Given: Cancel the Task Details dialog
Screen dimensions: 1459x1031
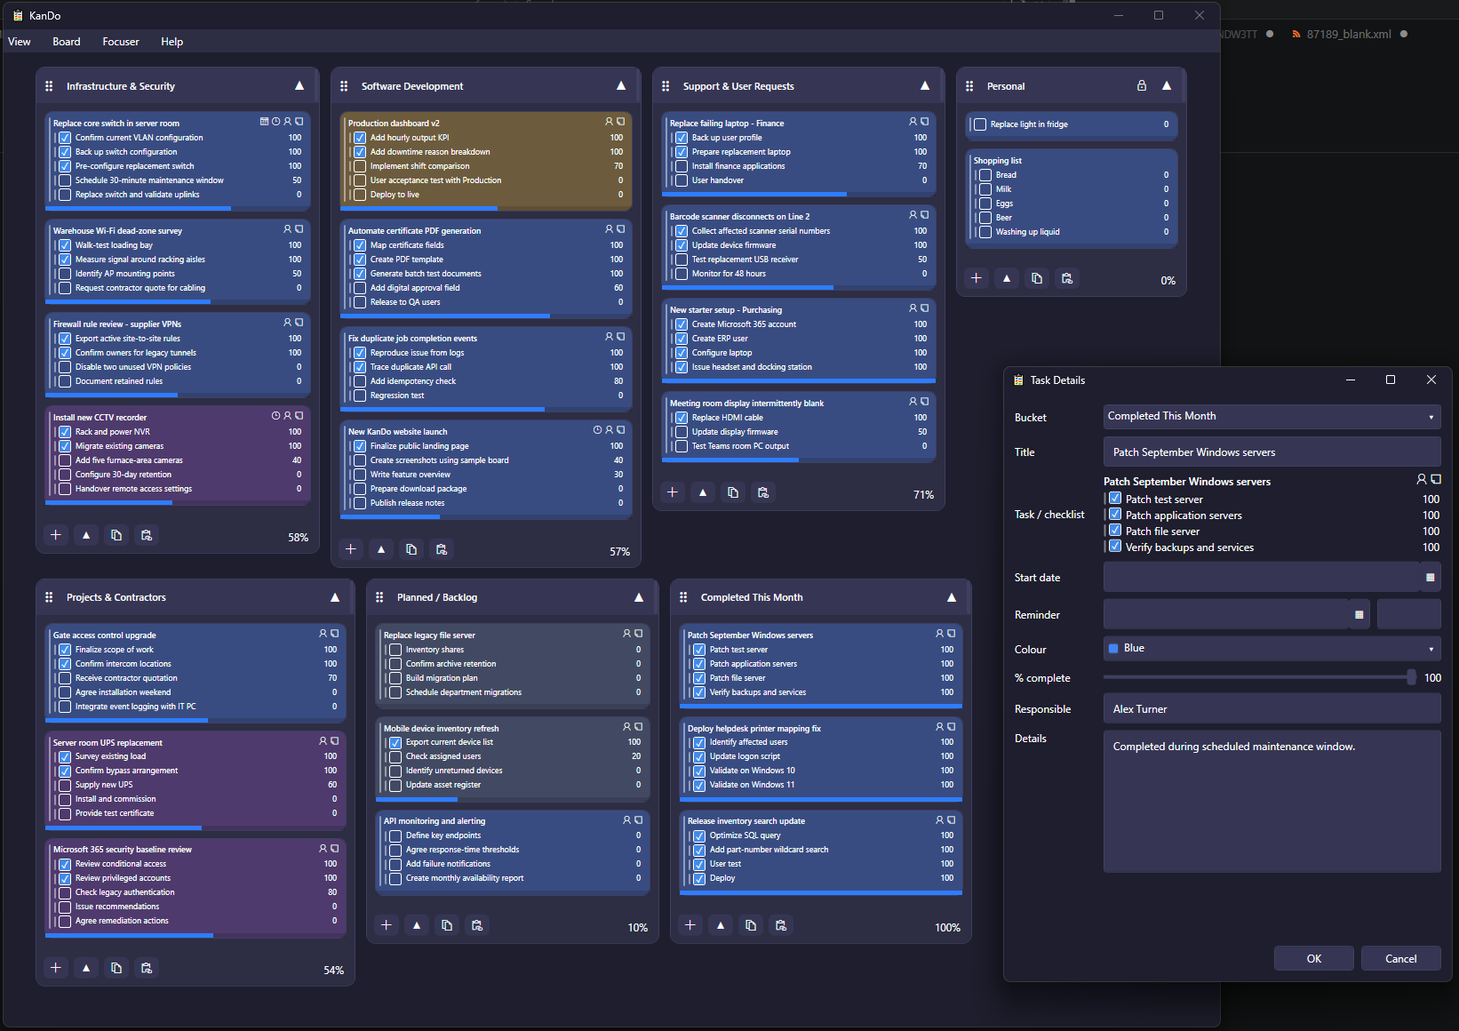Looking at the screenshot, I should 1401,959.
